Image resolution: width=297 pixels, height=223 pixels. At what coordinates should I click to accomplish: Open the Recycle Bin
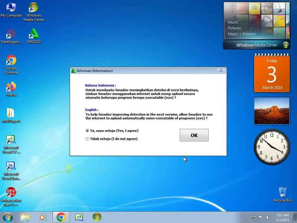click(282, 195)
